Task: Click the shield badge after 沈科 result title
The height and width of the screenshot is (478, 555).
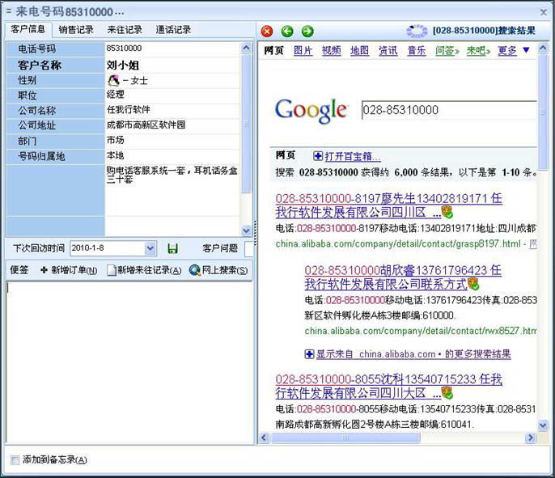Action: pos(447,392)
